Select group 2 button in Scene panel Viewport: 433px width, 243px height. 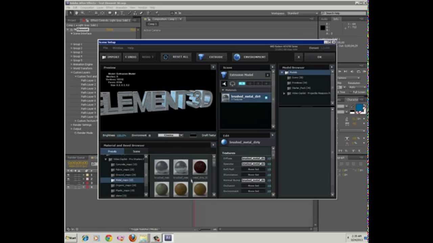pyautogui.click(x=250, y=83)
